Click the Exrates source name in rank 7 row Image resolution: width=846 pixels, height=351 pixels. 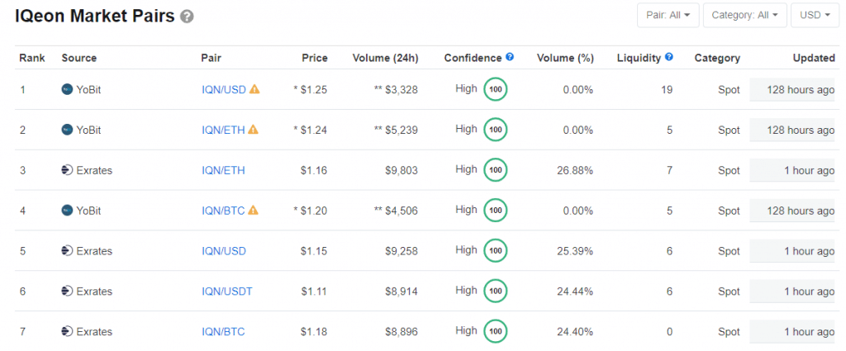94,331
